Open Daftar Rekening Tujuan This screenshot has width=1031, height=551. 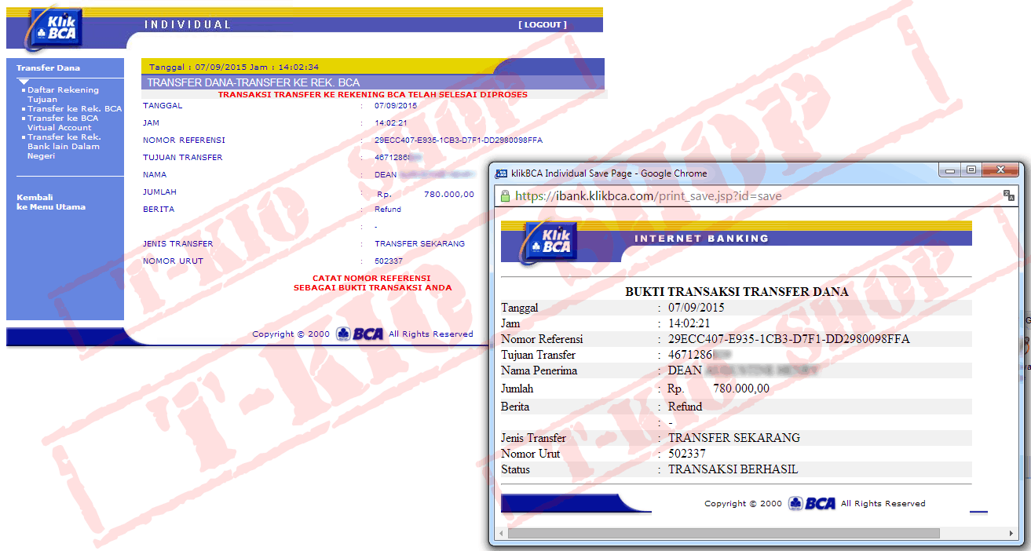coord(63,94)
